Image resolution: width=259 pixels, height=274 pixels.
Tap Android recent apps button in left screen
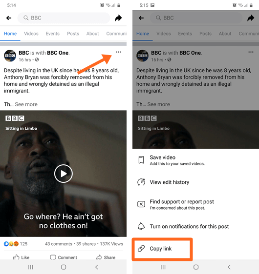coord(31,267)
